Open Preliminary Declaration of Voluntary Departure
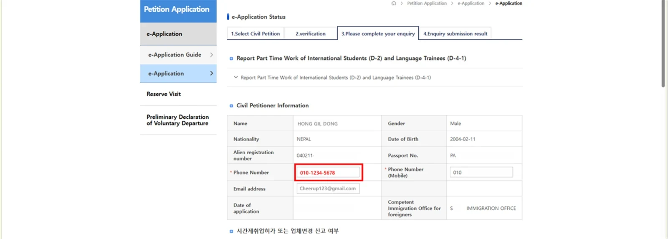 click(x=178, y=120)
